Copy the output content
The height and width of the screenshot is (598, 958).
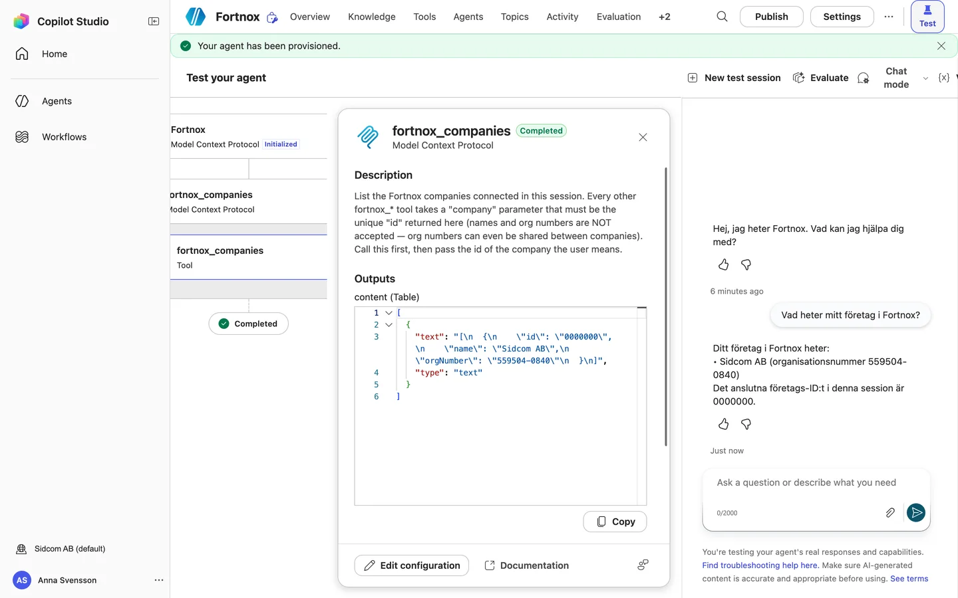[615, 522]
